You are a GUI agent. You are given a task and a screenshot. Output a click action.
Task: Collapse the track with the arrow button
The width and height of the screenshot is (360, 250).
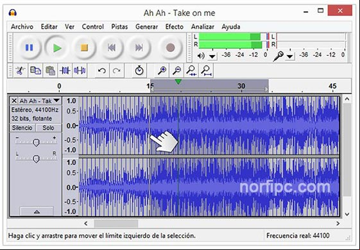coord(37,212)
